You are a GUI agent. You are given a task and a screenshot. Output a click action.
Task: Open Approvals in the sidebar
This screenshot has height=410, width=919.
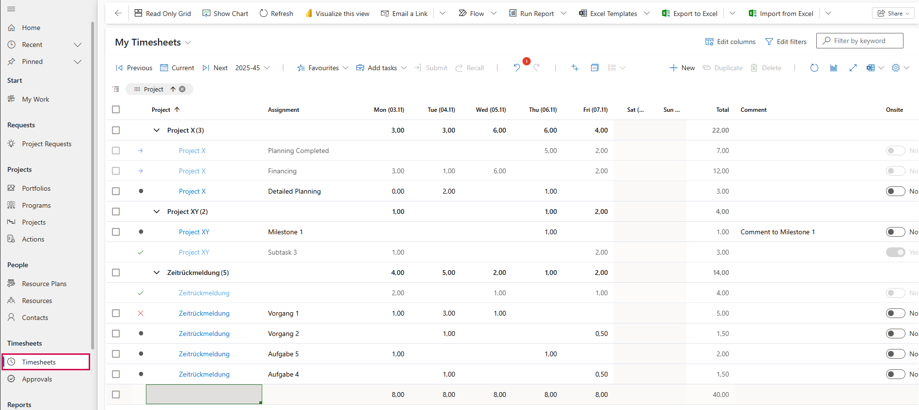tap(37, 379)
